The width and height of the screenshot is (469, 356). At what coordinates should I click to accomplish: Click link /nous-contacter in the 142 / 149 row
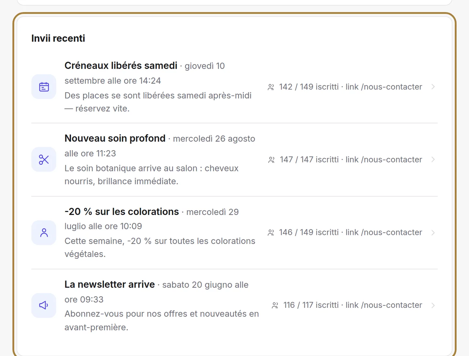(x=384, y=87)
